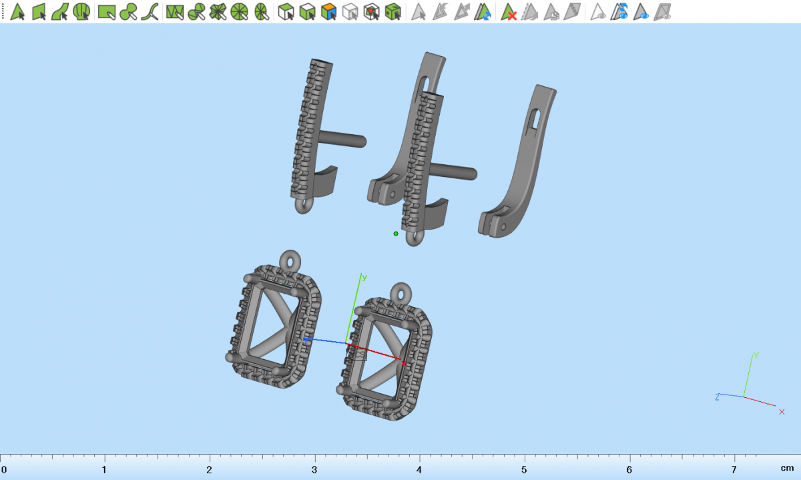Choose the rectangle window marking tool
The height and width of the screenshot is (480, 801).
coord(107,11)
